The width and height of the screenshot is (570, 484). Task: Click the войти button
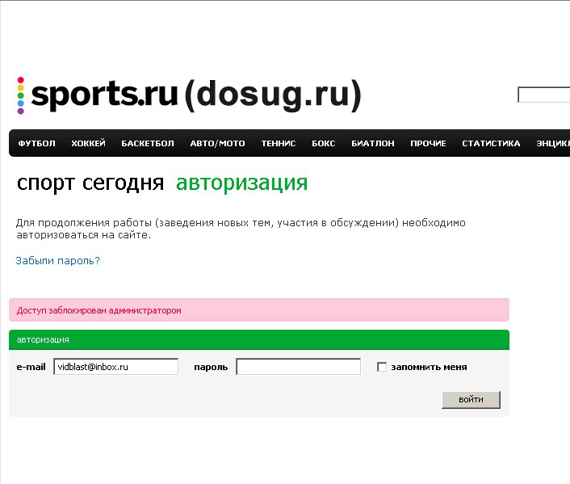click(x=472, y=400)
